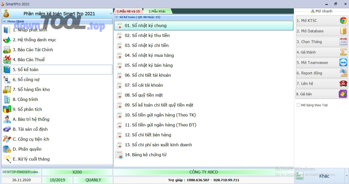Switch to the 1.Mẫu 48 và 15 tab
349x184 pixels.
tap(128, 11)
